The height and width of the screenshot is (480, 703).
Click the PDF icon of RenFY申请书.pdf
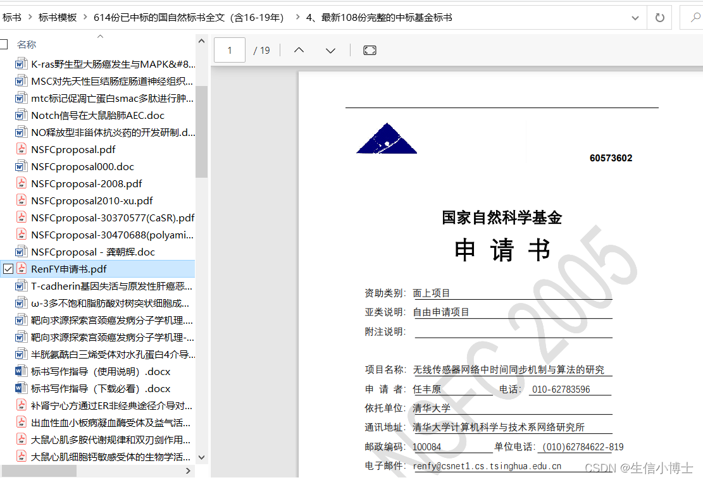click(21, 269)
